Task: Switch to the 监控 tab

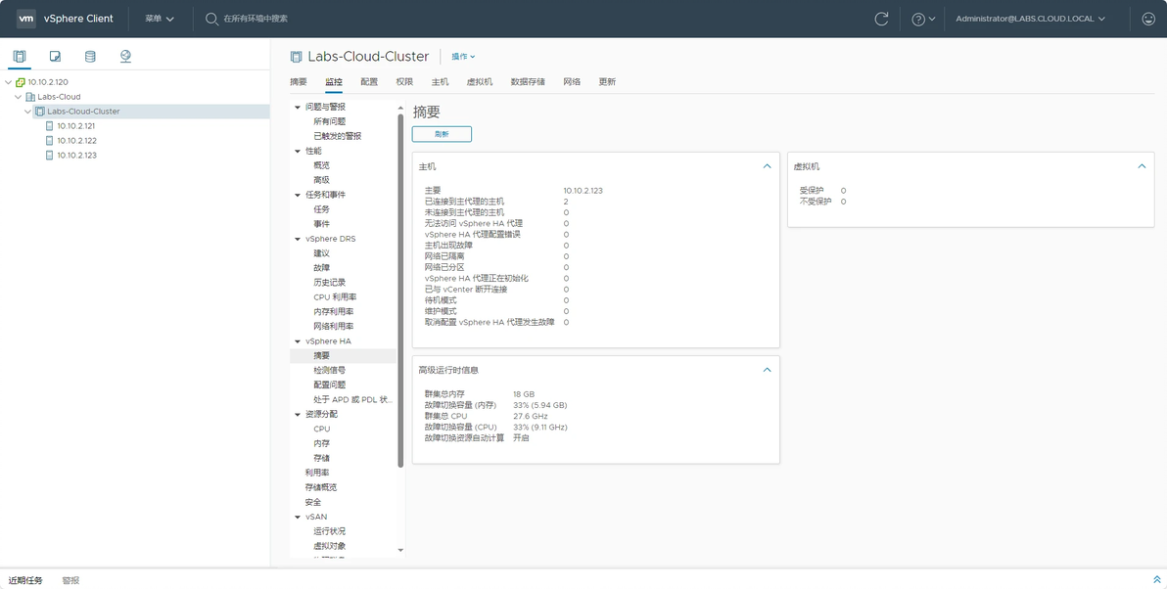Action: 334,82
